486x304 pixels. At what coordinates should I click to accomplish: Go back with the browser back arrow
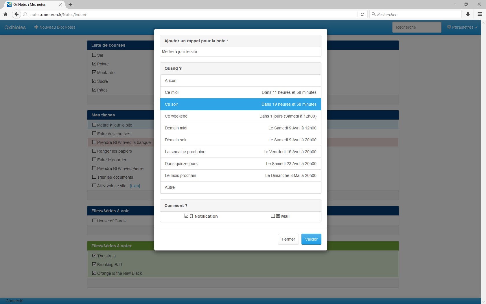pos(16,14)
